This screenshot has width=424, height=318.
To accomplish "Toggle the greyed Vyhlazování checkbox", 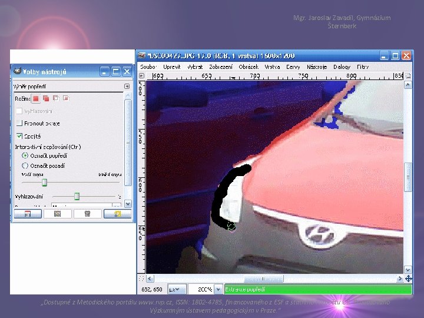I will click(19, 111).
